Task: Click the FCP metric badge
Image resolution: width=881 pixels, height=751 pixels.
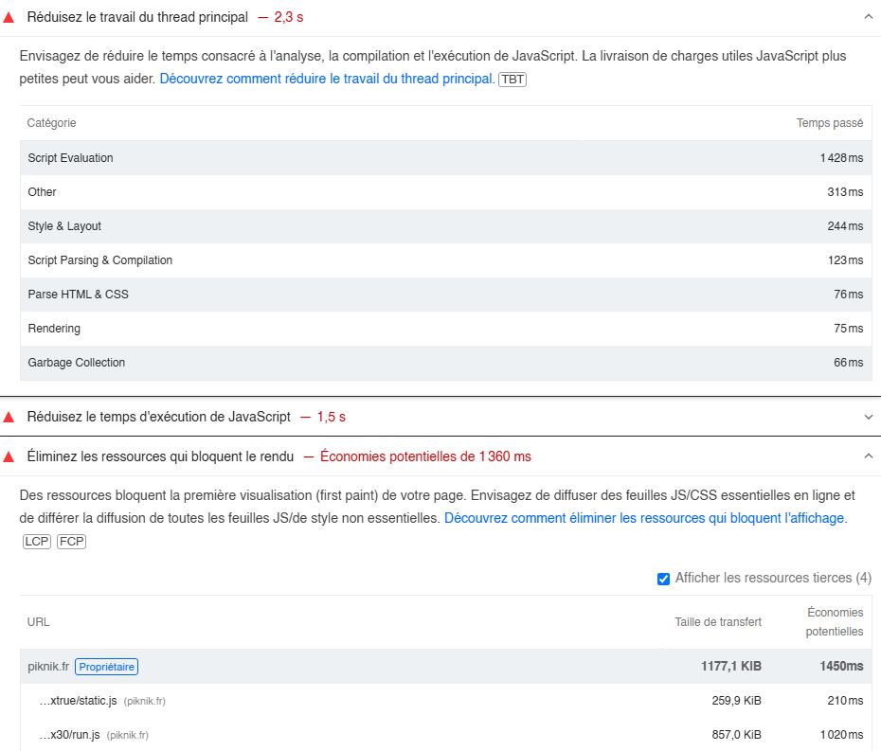Action: 71,542
